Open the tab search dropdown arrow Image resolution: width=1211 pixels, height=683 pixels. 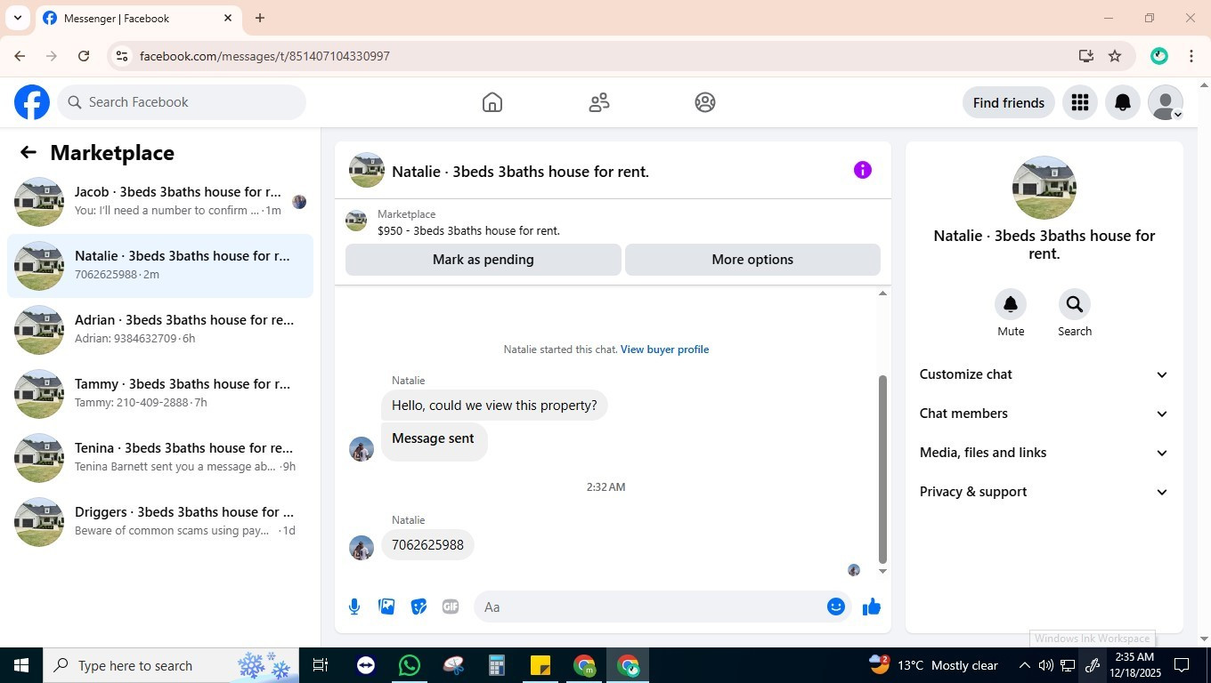pos(17,18)
